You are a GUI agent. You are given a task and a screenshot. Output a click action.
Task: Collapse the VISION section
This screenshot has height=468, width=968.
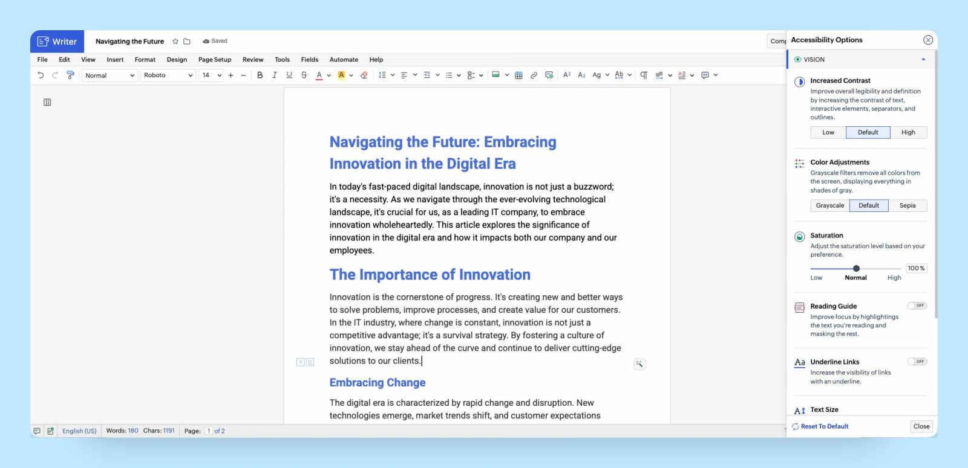tap(923, 59)
